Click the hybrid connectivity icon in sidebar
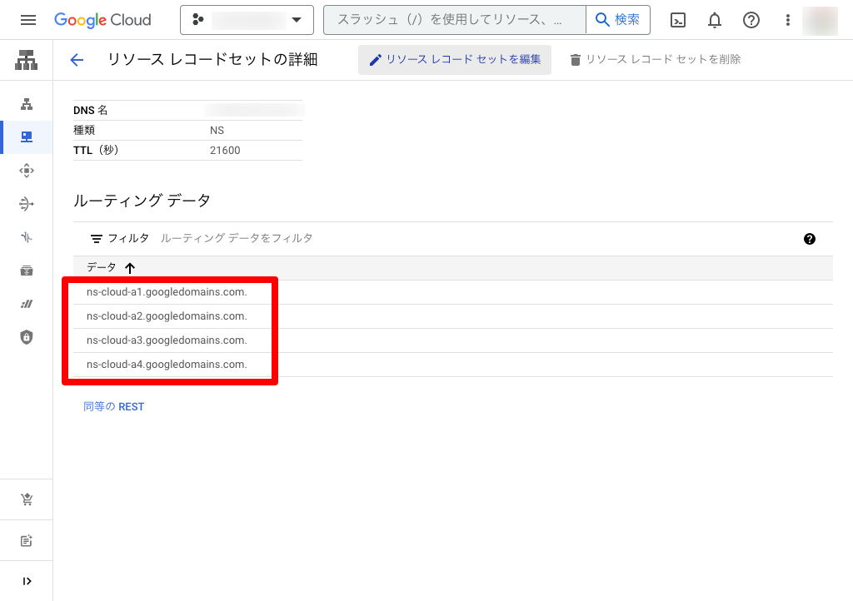The image size is (853, 601). tap(26, 236)
